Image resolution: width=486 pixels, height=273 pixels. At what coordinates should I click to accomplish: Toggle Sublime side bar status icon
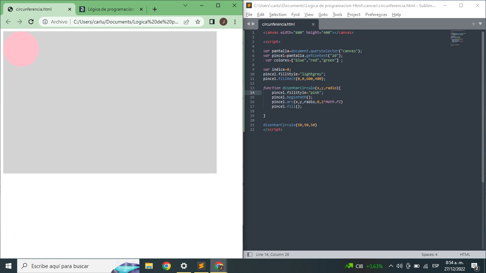coord(250,255)
